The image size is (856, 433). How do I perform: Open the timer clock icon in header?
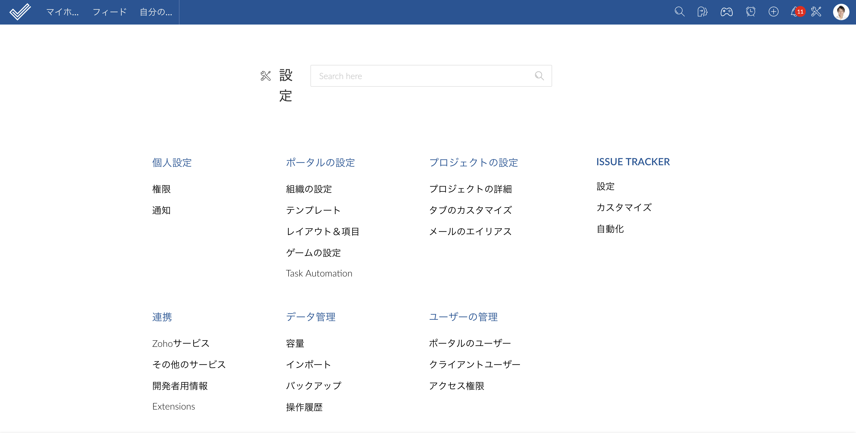click(x=750, y=12)
